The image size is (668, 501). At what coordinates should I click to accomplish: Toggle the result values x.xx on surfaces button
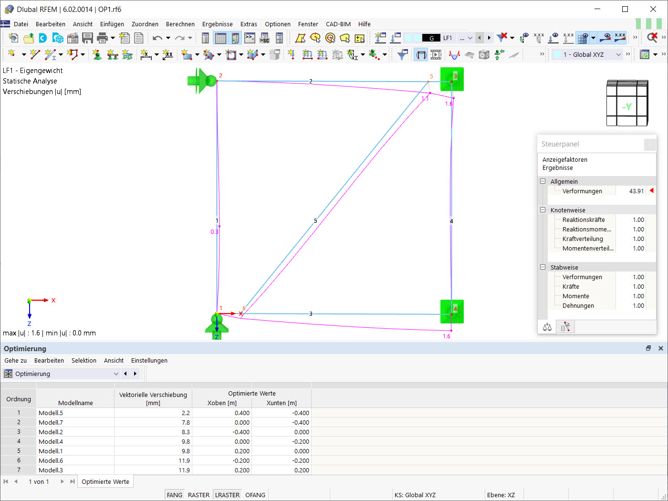[620, 38]
